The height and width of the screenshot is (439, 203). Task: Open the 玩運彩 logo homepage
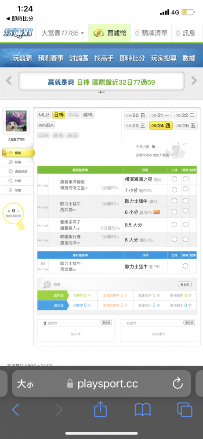18,33
